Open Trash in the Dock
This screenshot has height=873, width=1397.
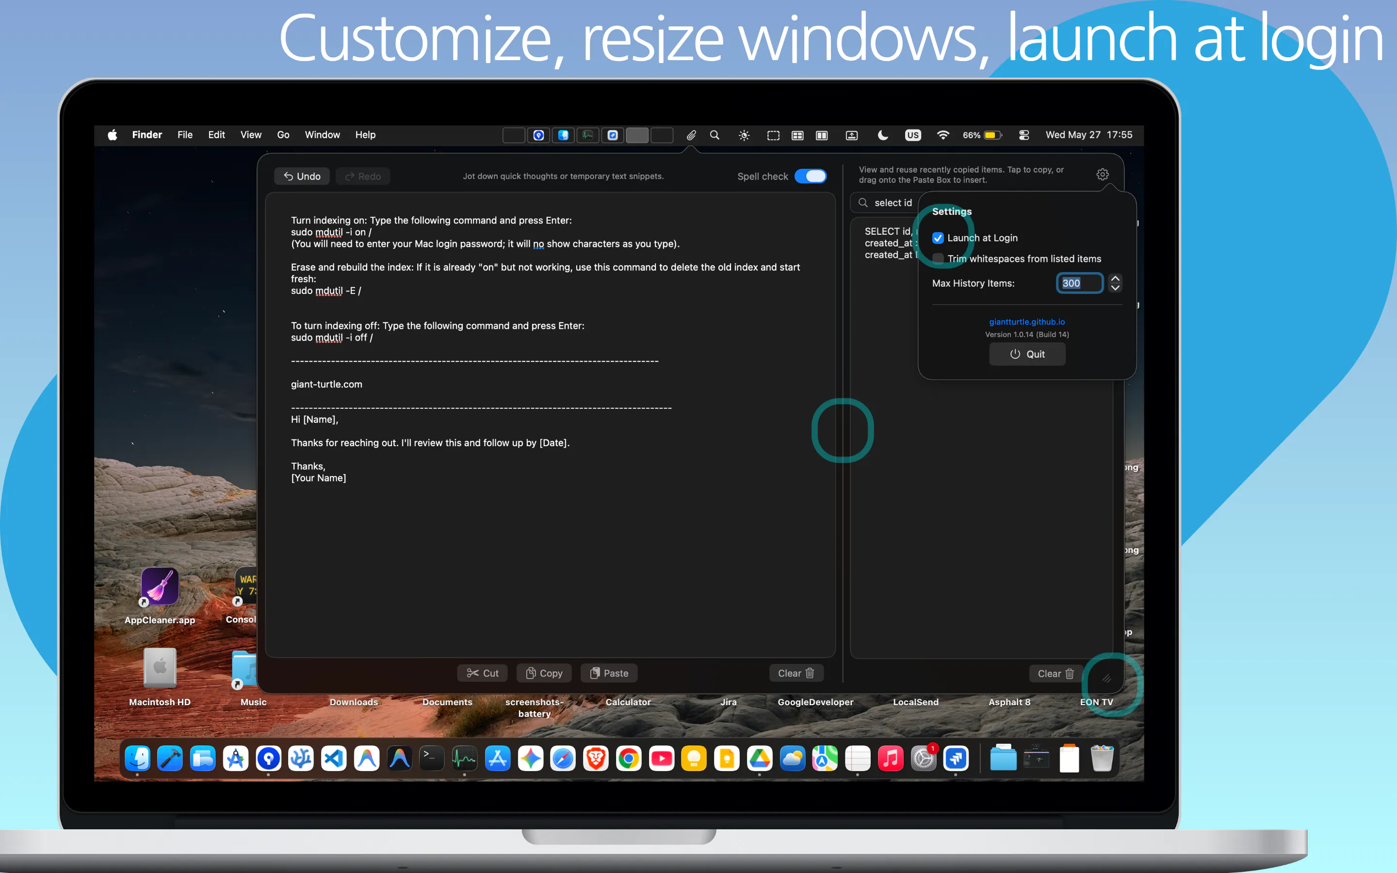(1102, 758)
